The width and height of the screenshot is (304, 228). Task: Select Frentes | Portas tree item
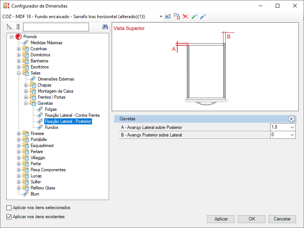click(x=51, y=97)
